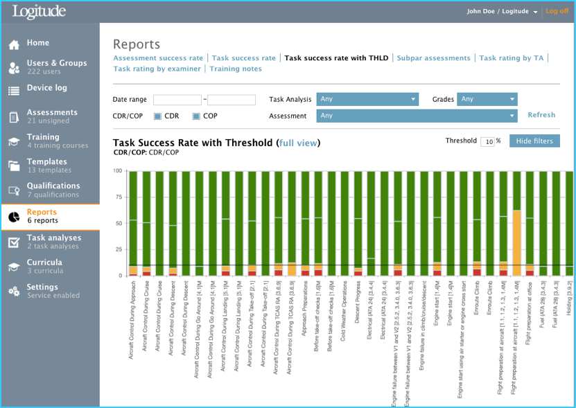
Task: Toggle the CDR checkbox
Action: coord(157,116)
